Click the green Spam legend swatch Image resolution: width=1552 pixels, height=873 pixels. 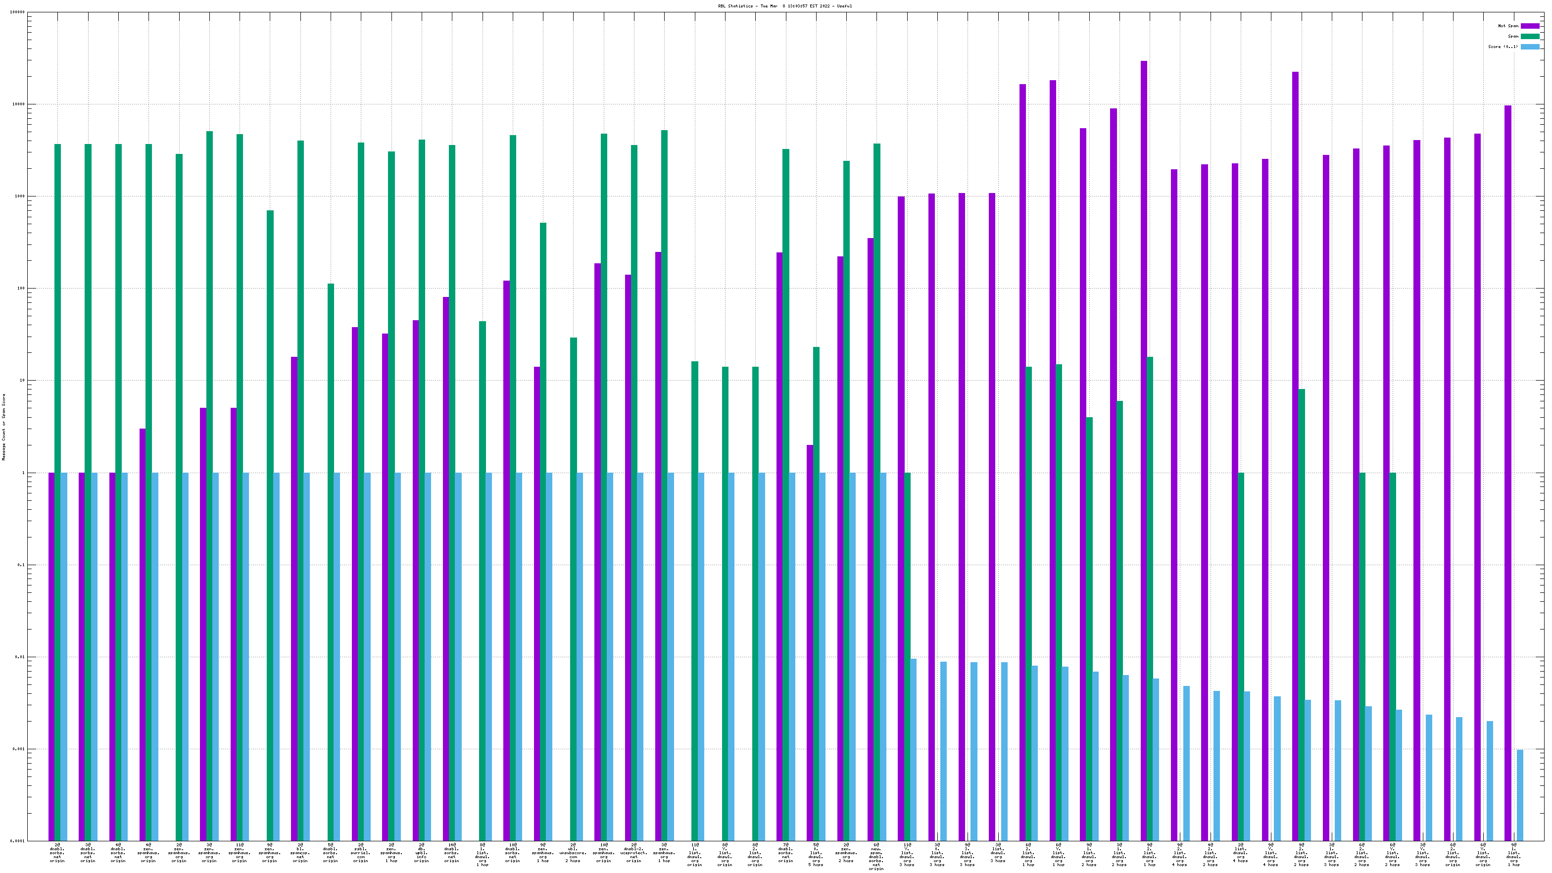1530,36
